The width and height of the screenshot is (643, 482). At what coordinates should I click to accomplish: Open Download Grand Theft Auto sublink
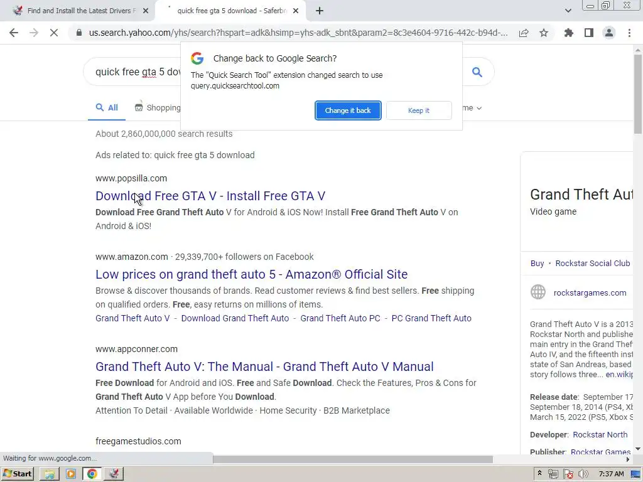235,318
